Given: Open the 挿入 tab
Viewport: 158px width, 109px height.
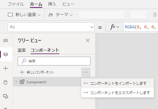Looking at the screenshot, I should (52, 4).
